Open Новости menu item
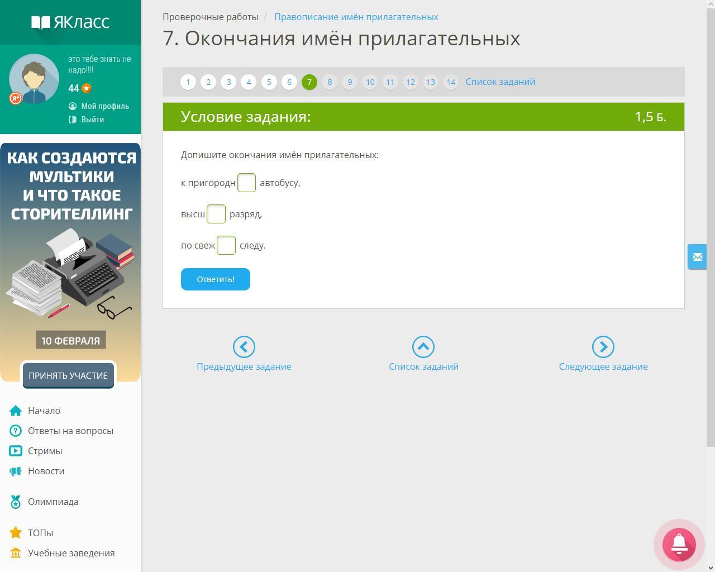The image size is (715, 572). click(46, 471)
